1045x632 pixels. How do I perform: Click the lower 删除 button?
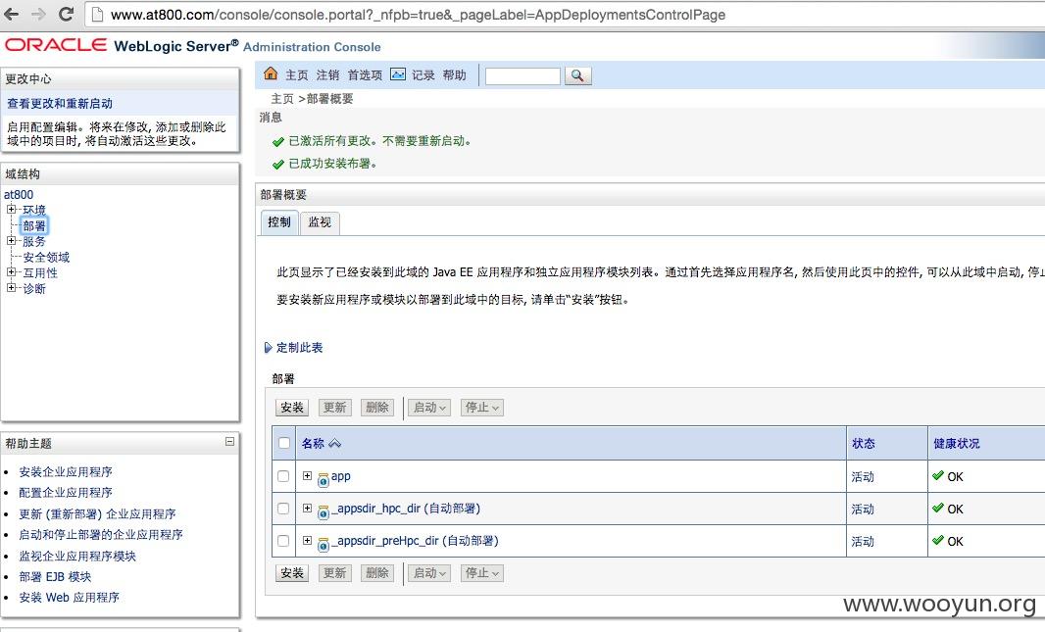click(377, 573)
